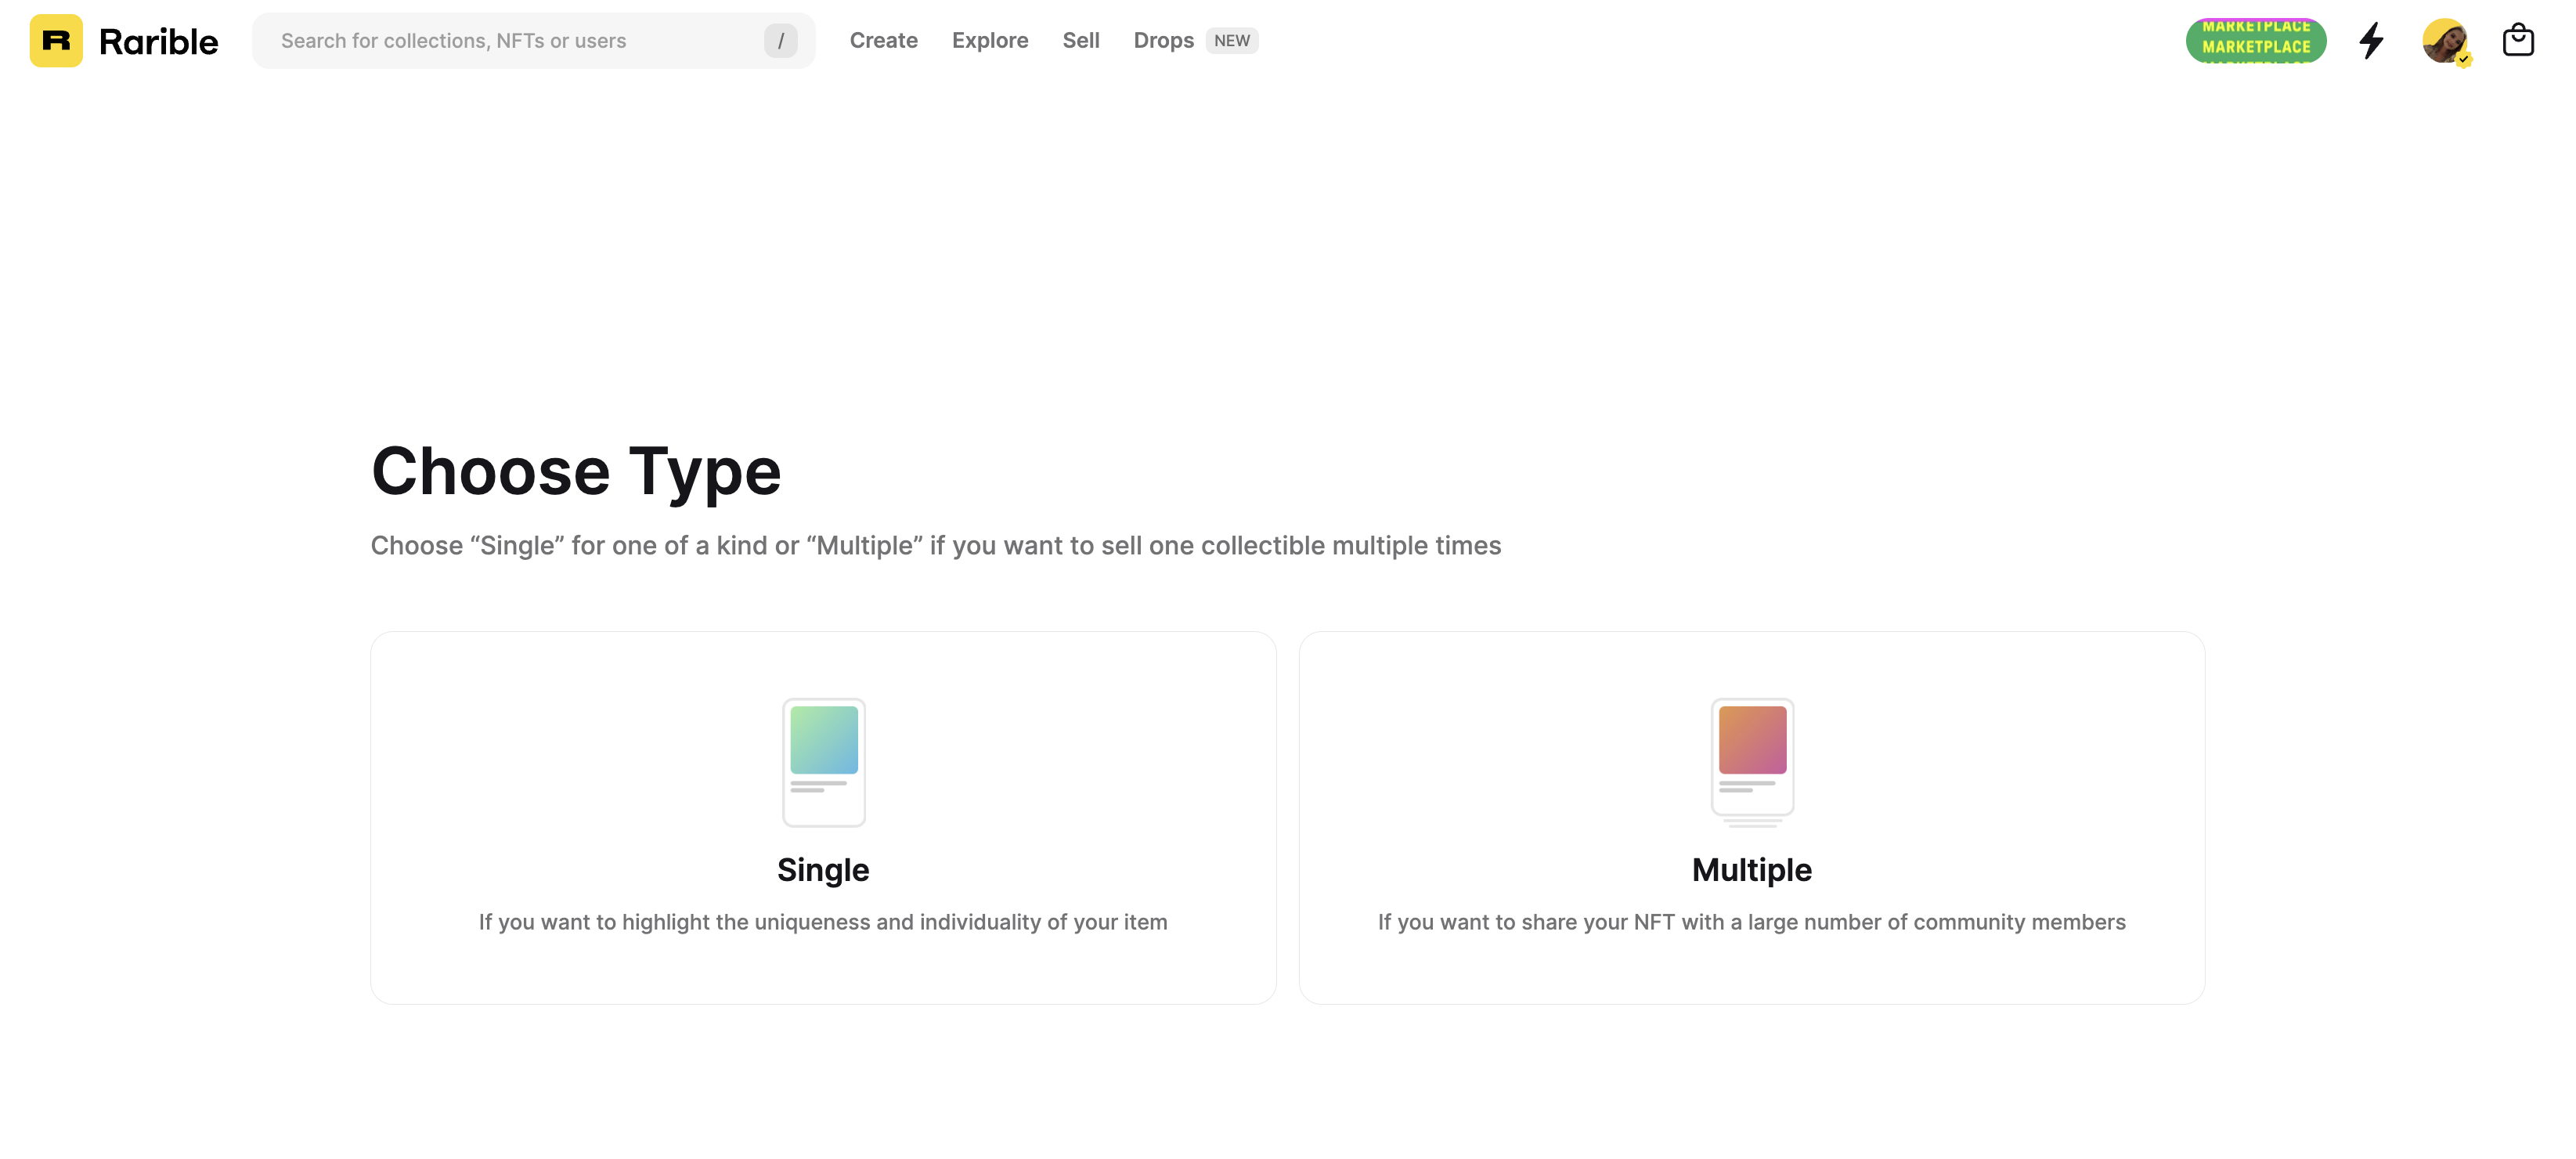The height and width of the screenshot is (1159, 2576).
Task: Click the yellow Rarible logo icon
Action: point(57,40)
